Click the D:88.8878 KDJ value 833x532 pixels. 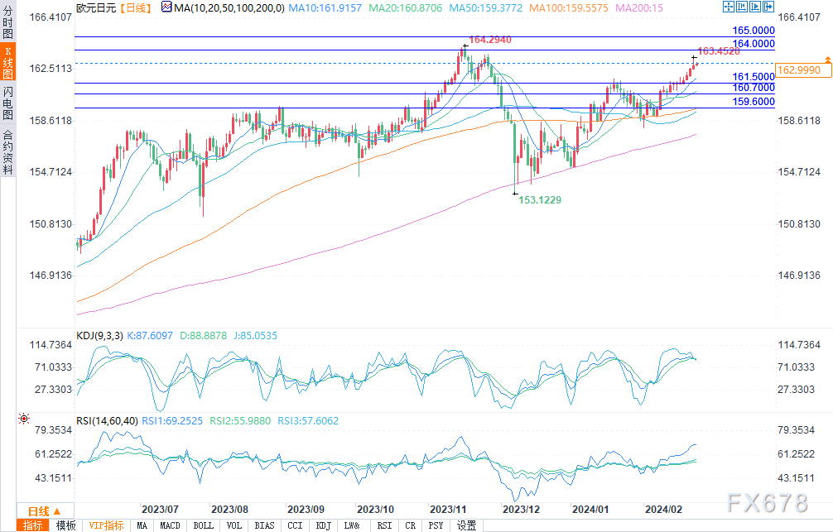[x=203, y=336]
